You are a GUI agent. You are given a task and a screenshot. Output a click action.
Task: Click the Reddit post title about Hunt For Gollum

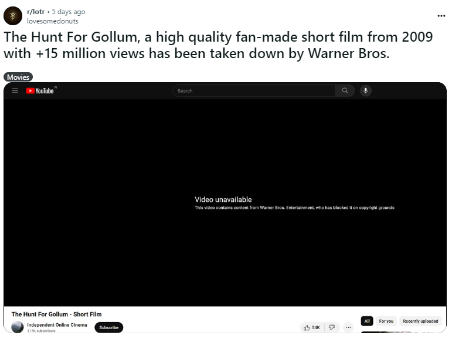coord(218,45)
